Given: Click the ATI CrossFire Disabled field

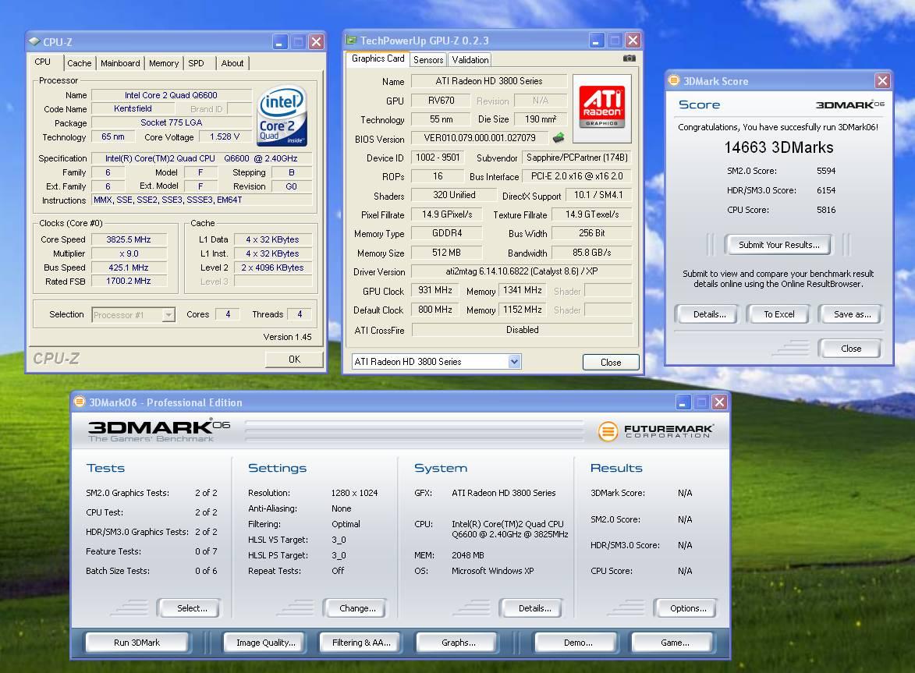Looking at the screenshot, I should click(522, 330).
